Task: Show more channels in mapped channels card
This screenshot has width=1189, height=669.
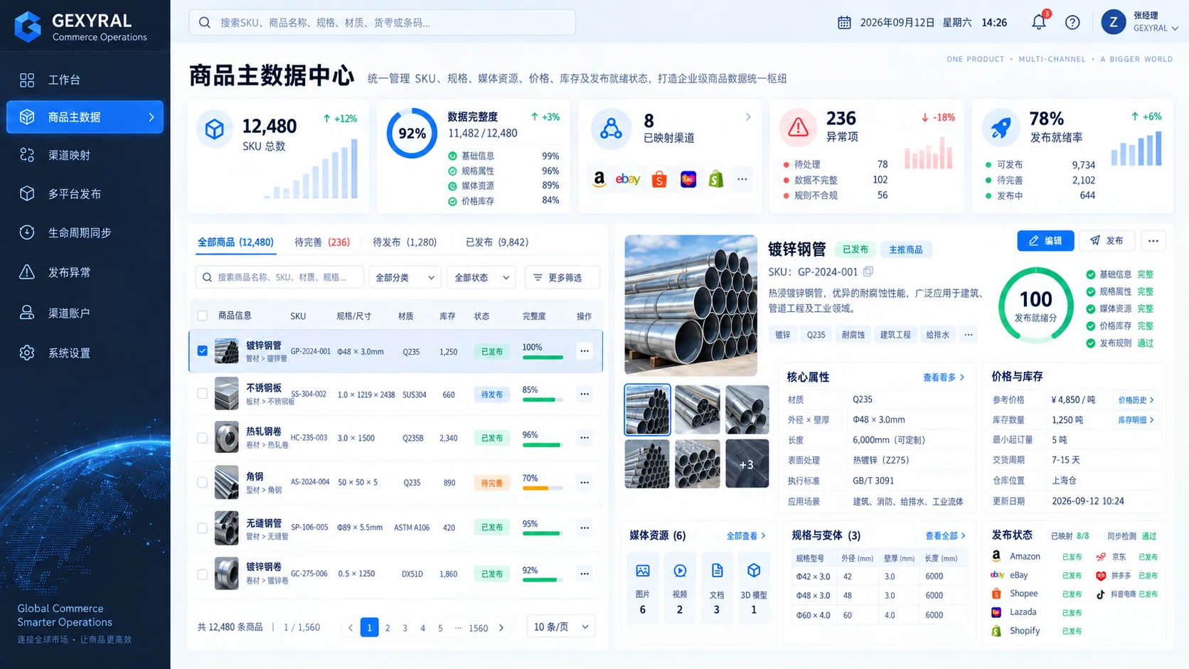Action: [x=742, y=179]
